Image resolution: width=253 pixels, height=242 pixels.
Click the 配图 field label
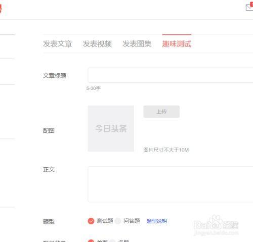click(49, 131)
